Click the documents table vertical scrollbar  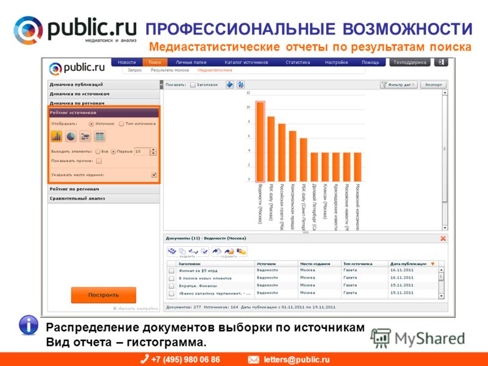point(441,283)
